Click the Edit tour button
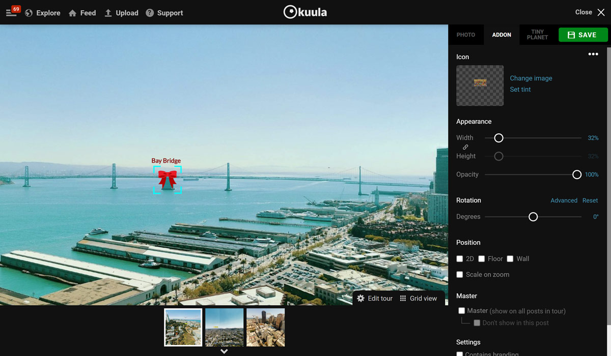Screen dimensions: 611x356 tap(375, 299)
